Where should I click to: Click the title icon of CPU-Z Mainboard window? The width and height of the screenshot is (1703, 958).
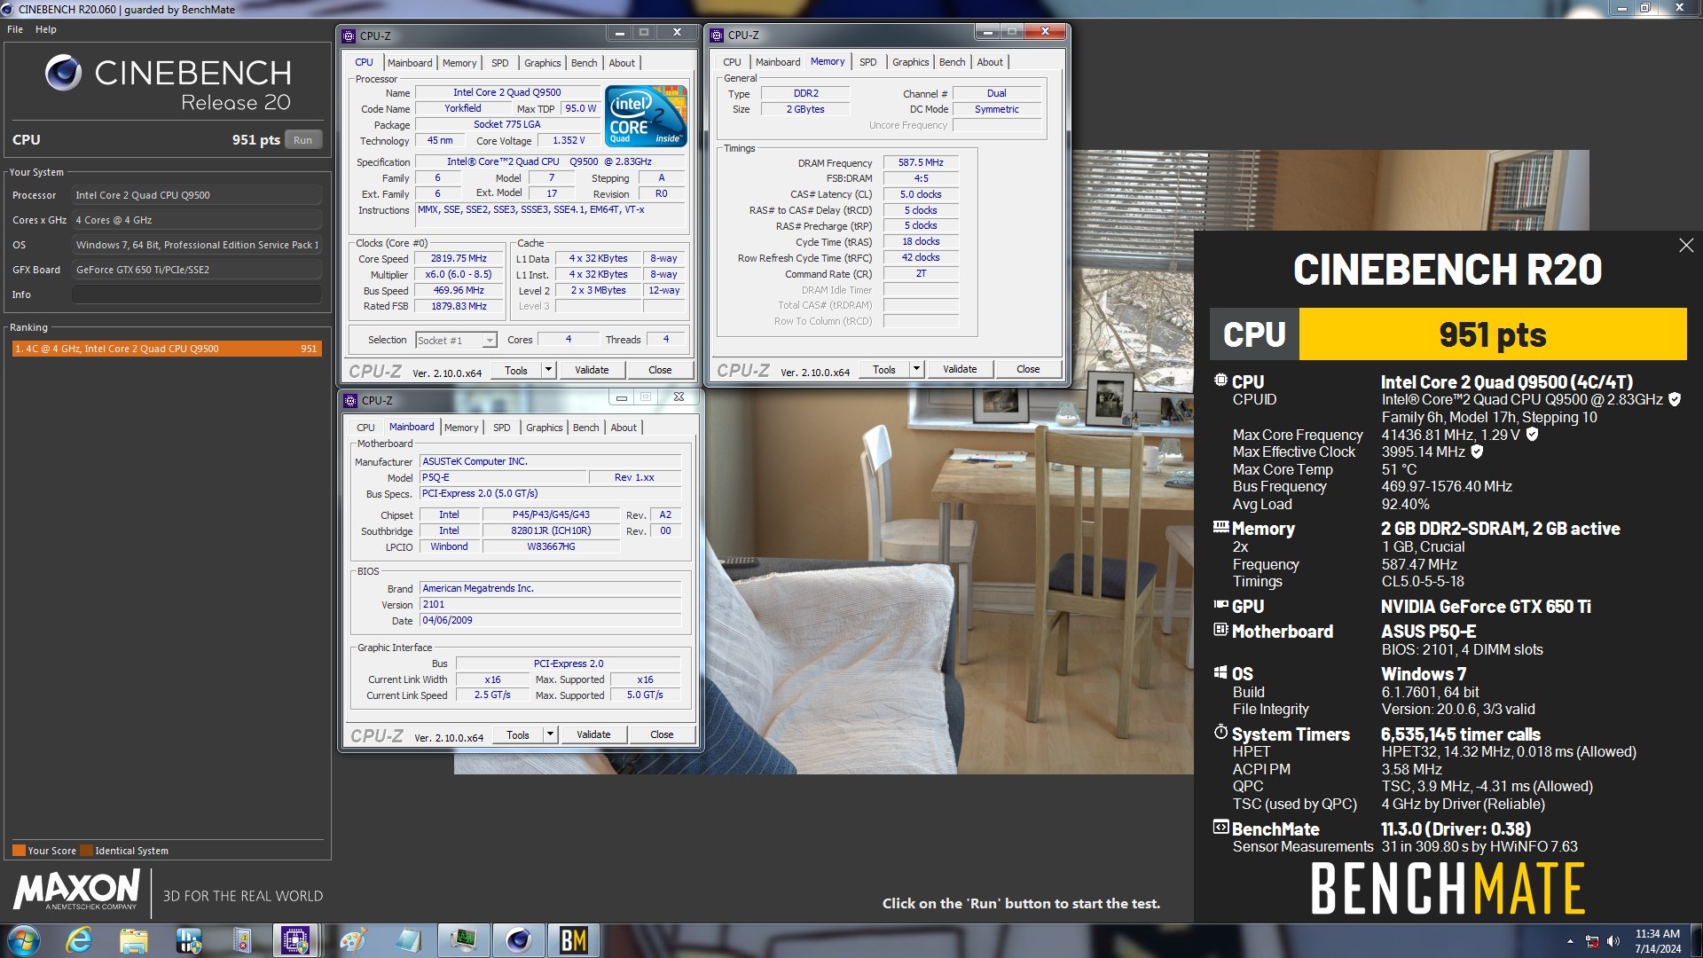click(349, 400)
